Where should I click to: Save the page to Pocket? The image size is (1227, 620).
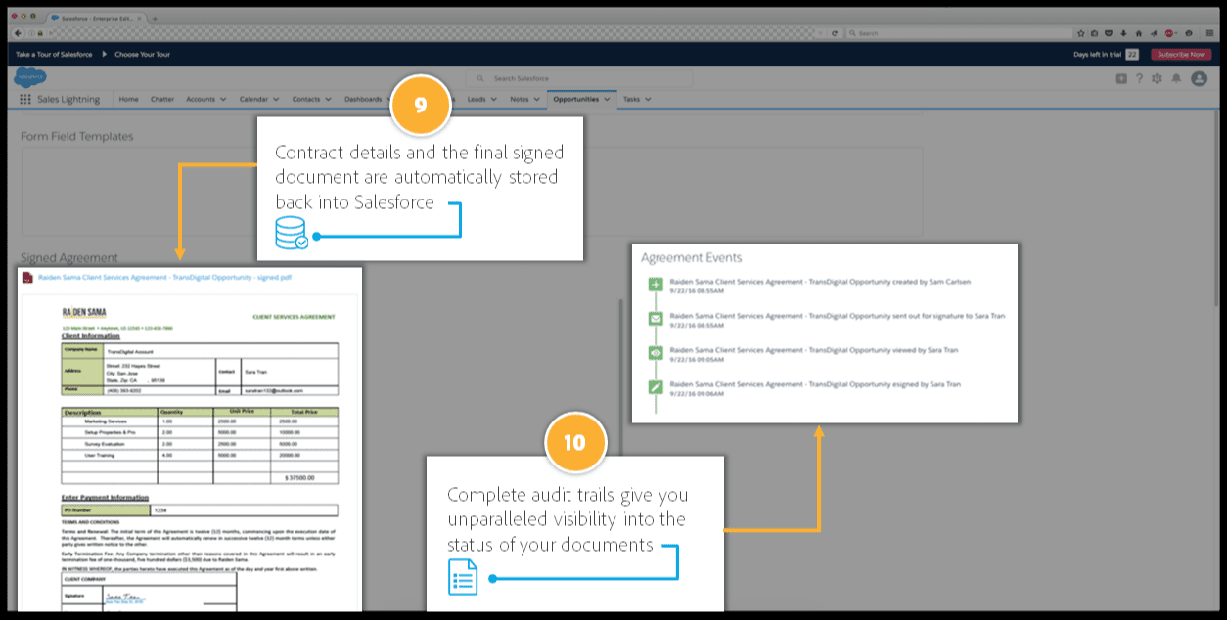click(1109, 32)
